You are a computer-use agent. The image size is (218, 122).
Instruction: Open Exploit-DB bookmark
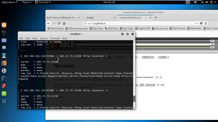142,28
